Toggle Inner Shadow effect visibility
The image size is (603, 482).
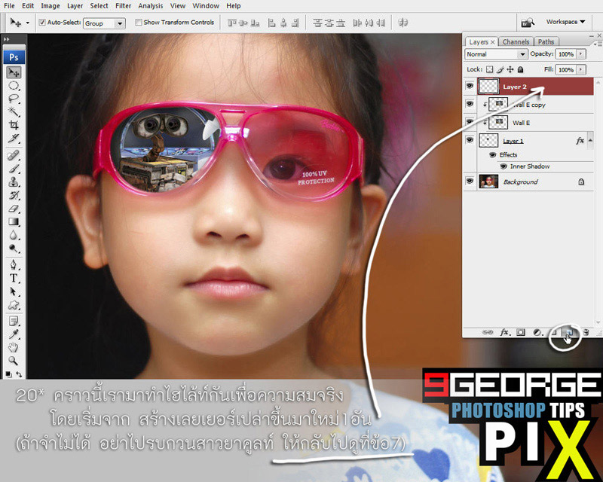(504, 166)
